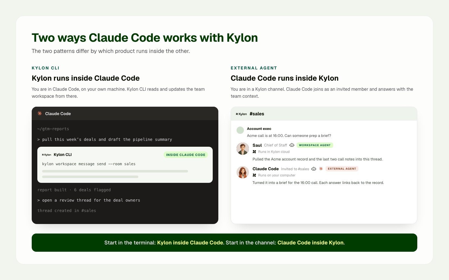The width and height of the screenshot is (449, 280).
Task: Click the Kylon logo in #sales header
Action: (241, 114)
